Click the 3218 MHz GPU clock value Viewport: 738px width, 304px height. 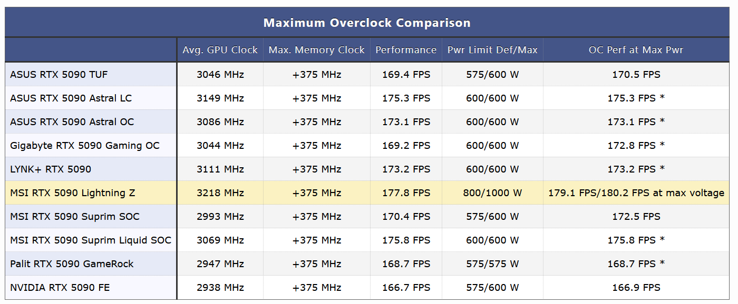click(220, 193)
